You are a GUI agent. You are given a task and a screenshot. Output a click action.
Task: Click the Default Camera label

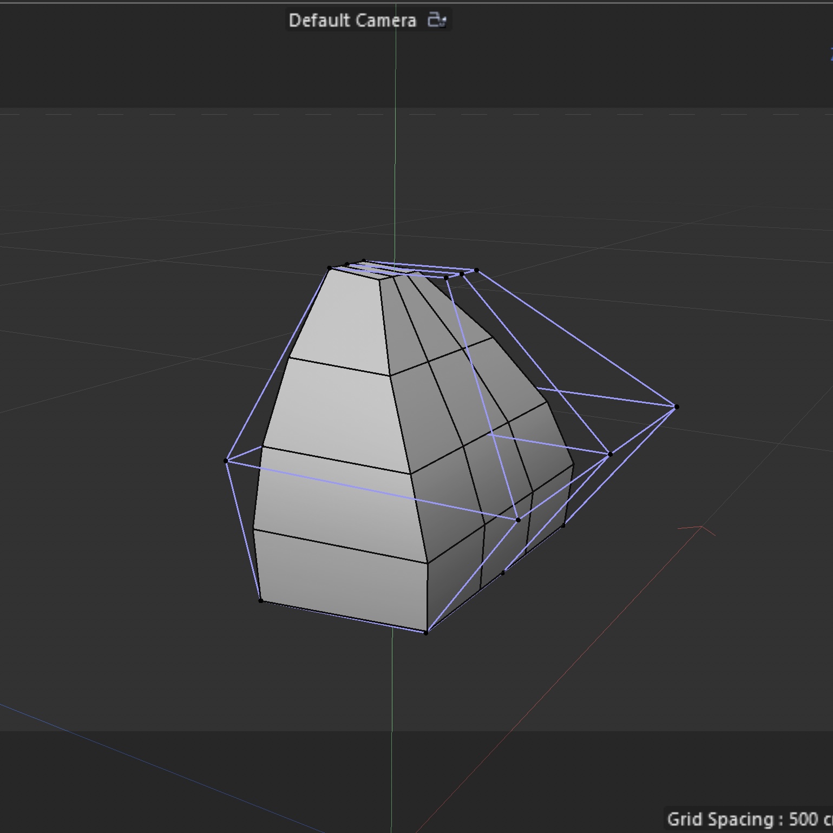point(352,21)
